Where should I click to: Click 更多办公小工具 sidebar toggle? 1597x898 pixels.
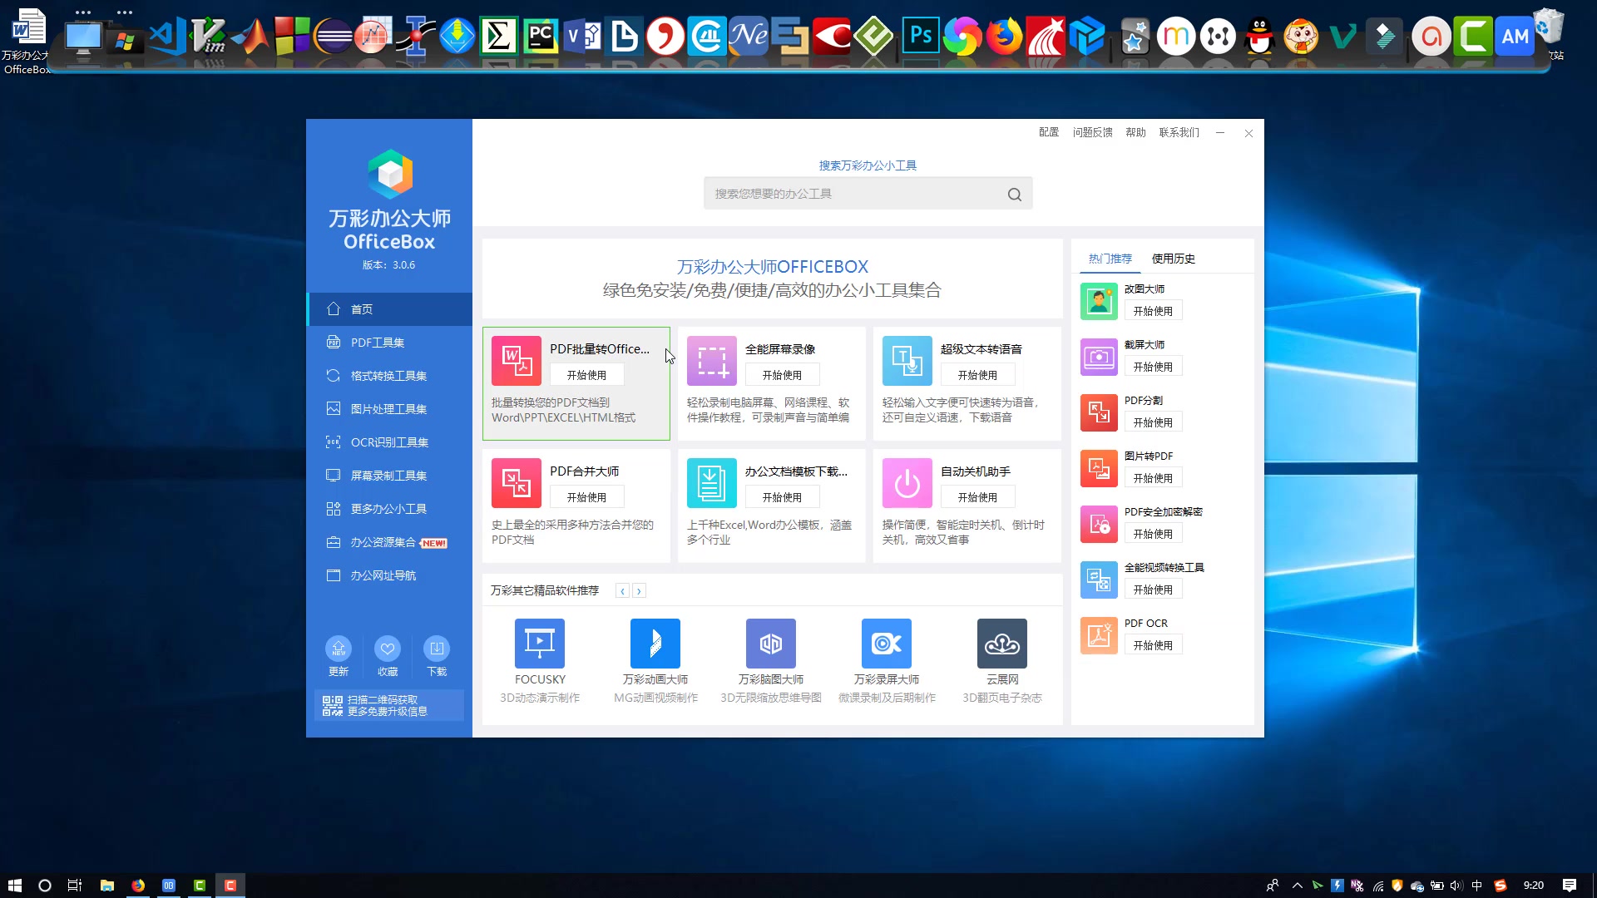[388, 508]
